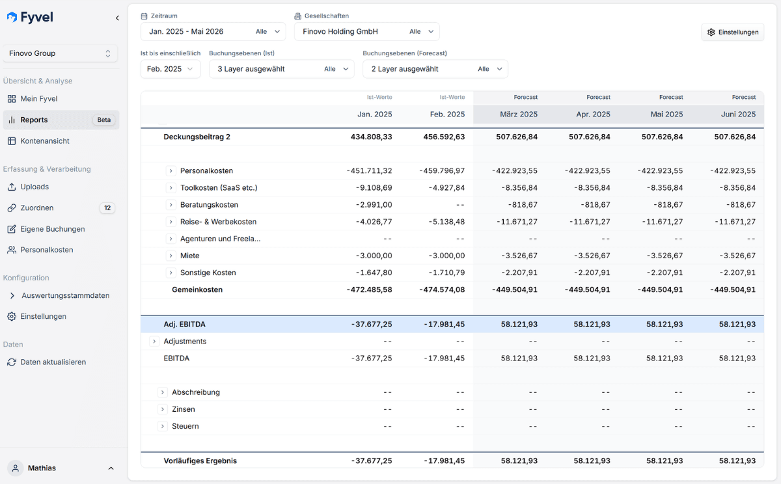Click the building icon beside Gesellschaften
This screenshot has height=484, width=781.
click(298, 16)
